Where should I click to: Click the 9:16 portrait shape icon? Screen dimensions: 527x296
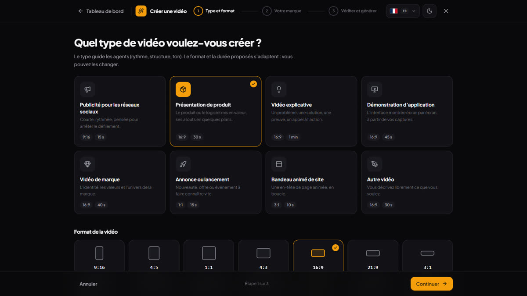(x=99, y=253)
